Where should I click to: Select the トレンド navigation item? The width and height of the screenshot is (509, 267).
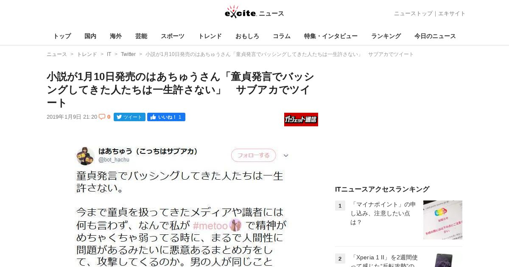[x=210, y=36]
